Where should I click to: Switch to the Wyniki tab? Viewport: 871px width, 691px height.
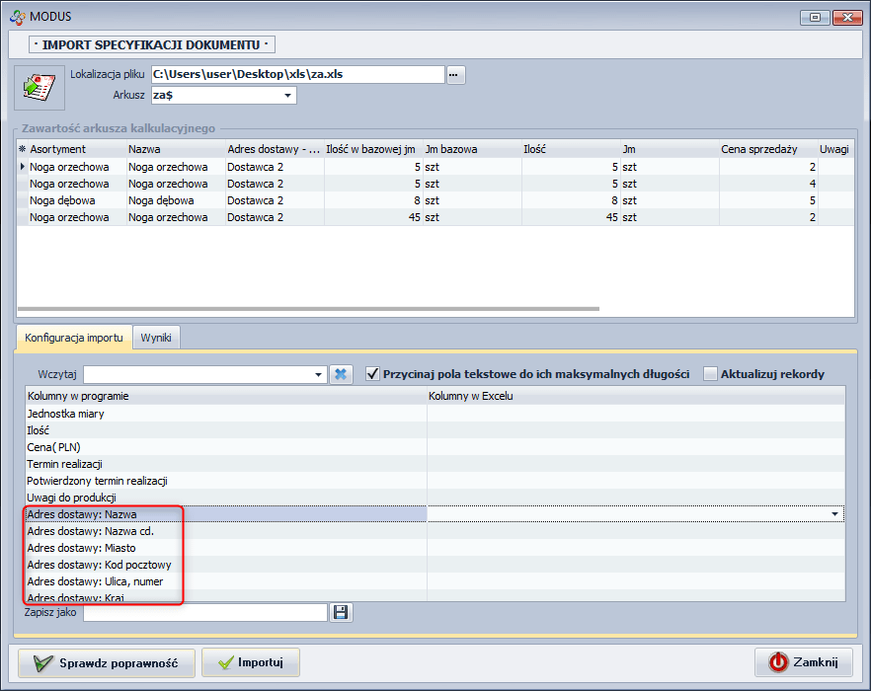click(x=156, y=338)
